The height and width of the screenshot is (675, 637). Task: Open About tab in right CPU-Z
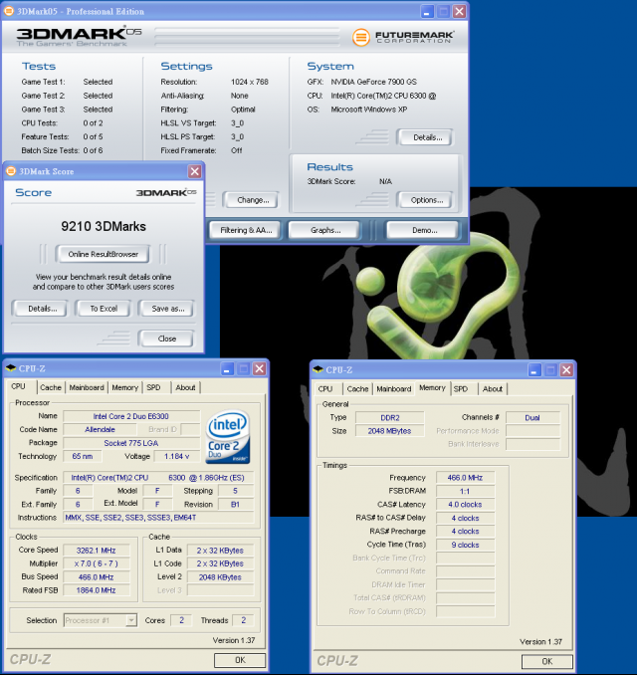tap(493, 388)
